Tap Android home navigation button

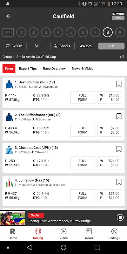click(63, 247)
